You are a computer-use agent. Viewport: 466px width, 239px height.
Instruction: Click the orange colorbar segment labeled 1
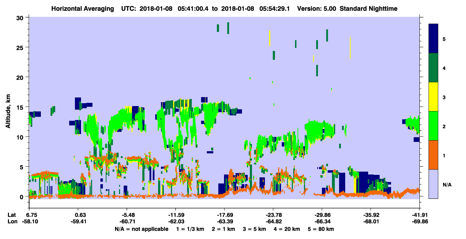[x=434, y=155]
